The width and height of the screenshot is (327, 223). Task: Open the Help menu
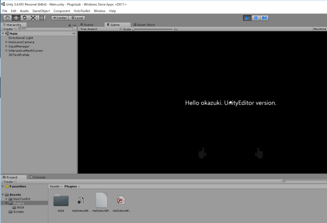112,11
